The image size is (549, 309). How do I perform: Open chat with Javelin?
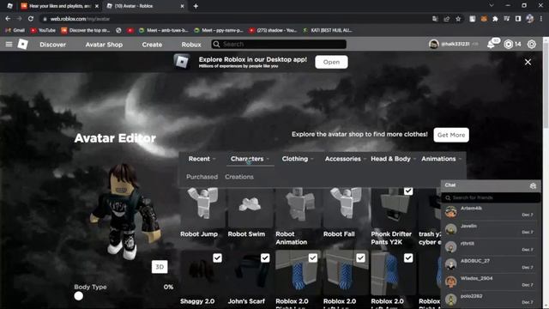(490, 229)
